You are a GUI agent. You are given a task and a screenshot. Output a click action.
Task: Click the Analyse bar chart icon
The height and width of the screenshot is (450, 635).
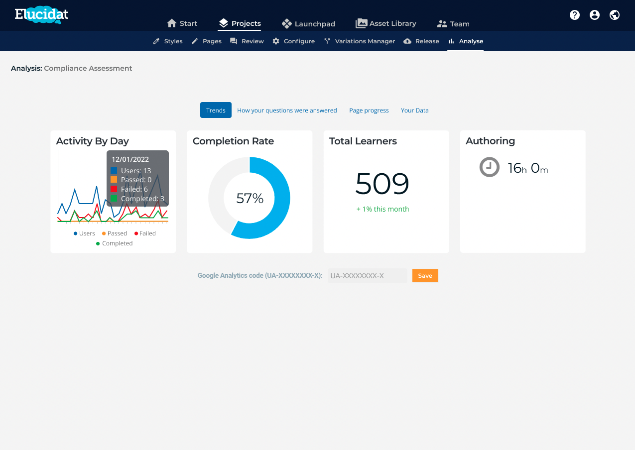coord(451,41)
